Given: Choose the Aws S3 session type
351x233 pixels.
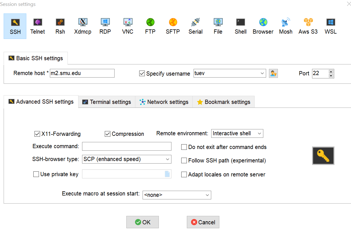Looking at the screenshot, I should (308, 26).
